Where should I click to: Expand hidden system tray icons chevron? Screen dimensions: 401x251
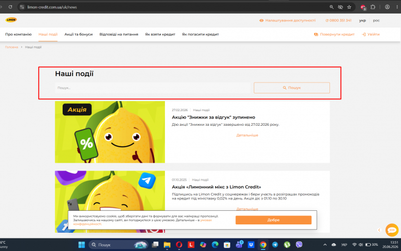325,245
